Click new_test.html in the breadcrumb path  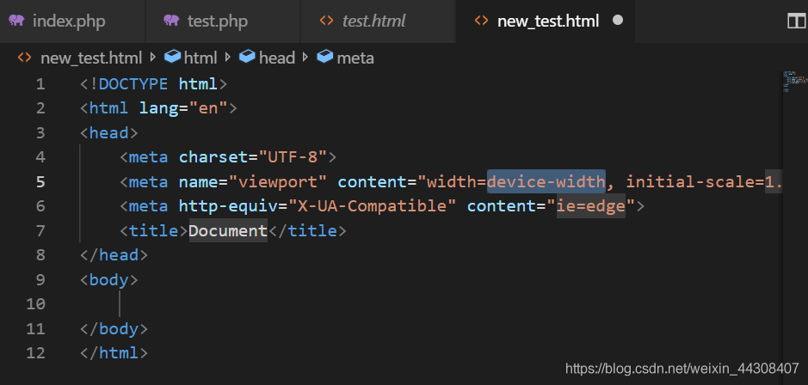click(91, 58)
